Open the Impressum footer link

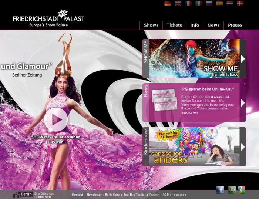[179, 195]
